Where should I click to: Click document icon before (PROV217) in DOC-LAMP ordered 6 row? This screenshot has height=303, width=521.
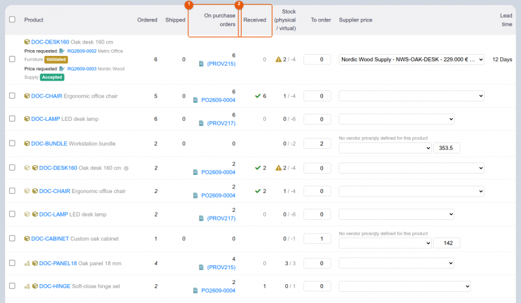click(x=201, y=123)
